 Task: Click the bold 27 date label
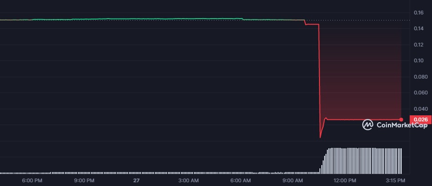[136, 180]
